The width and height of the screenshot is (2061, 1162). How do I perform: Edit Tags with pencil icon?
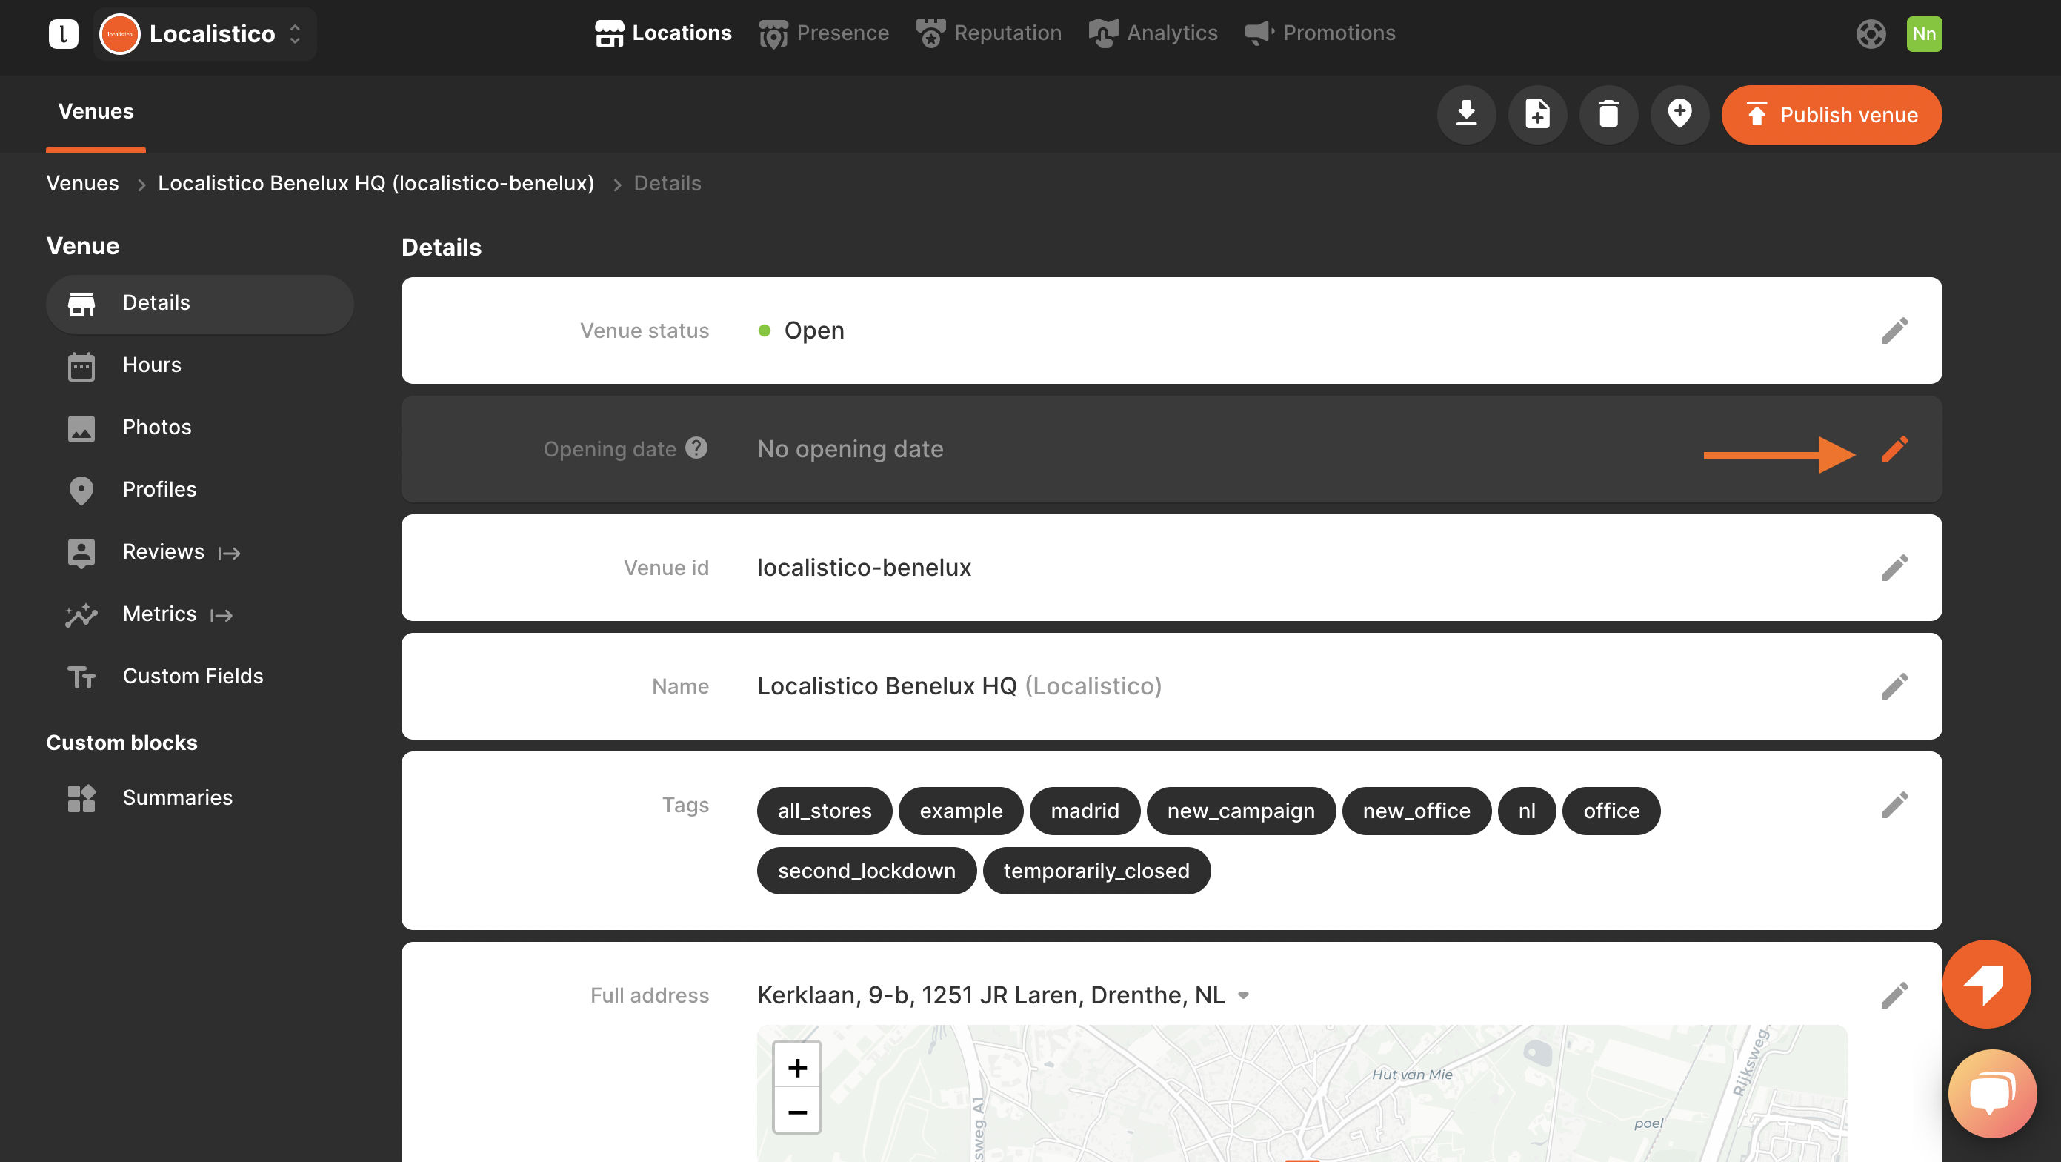(1894, 804)
